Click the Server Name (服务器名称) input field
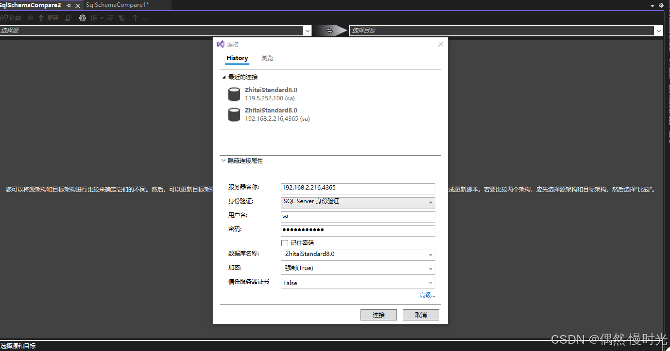Screen dimensions: 670x351 pos(358,188)
